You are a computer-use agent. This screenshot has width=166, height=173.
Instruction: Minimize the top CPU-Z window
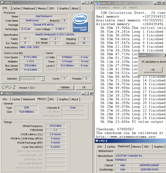pyautogui.click(x=83, y=2)
